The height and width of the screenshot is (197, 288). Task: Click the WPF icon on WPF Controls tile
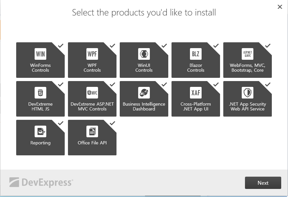[92, 54]
